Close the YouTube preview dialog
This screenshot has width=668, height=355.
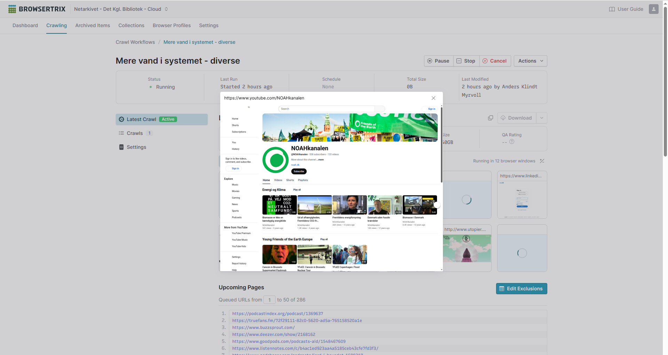433,98
